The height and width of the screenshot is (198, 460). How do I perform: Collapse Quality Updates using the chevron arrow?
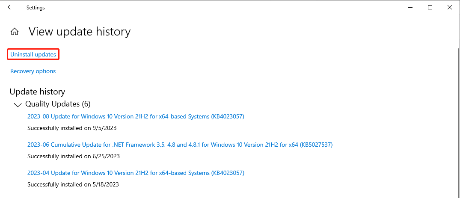point(18,104)
